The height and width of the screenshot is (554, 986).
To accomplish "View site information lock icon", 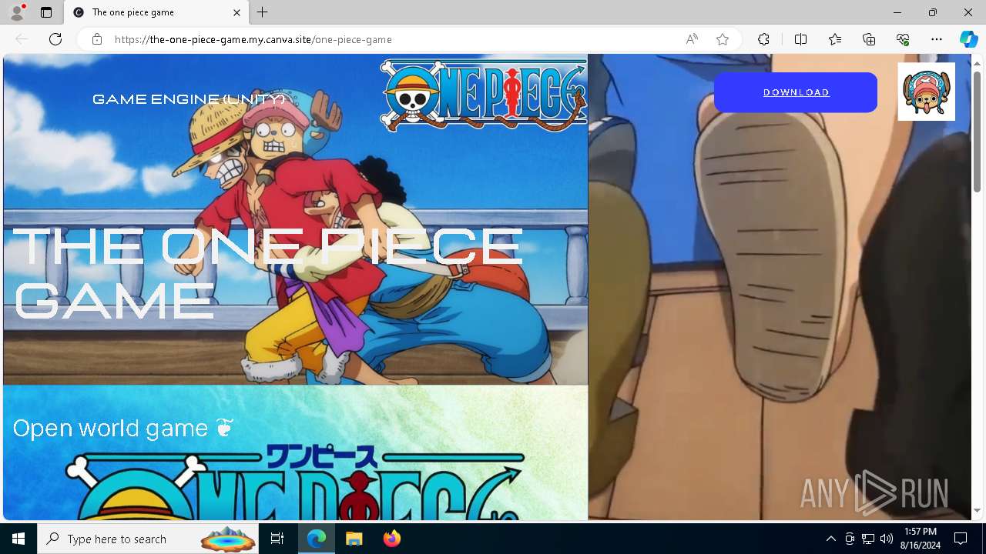I will [x=97, y=39].
